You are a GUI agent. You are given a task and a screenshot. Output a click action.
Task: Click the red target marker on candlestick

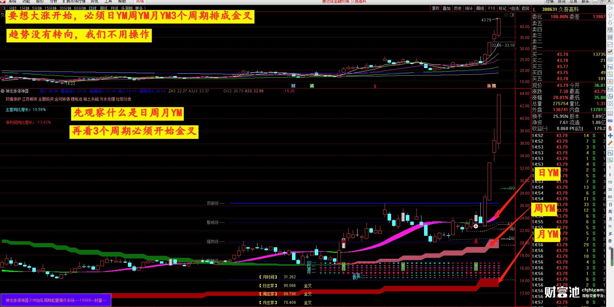(x=476, y=226)
